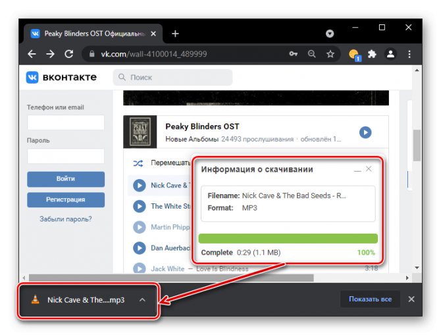
Task: Click the Format value MP3
Action: [x=249, y=208]
